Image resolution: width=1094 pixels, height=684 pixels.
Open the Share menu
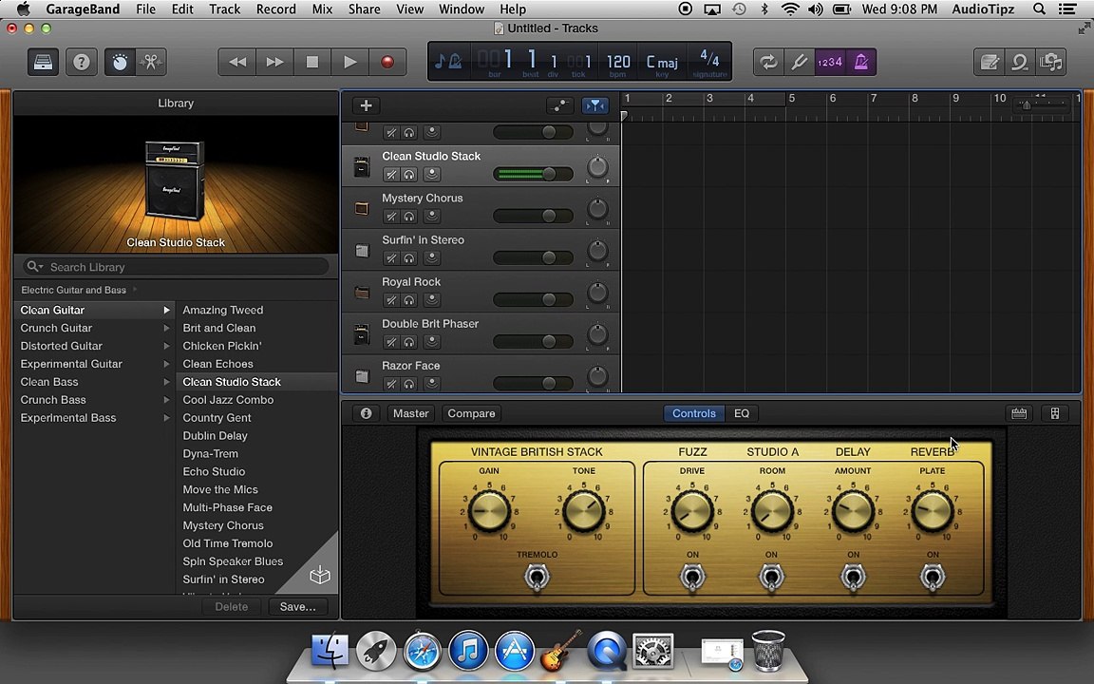(x=365, y=9)
